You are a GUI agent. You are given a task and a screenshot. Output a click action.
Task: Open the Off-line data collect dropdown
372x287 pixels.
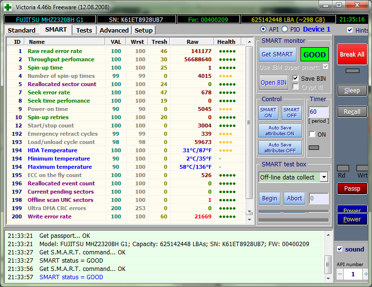(x=324, y=177)
